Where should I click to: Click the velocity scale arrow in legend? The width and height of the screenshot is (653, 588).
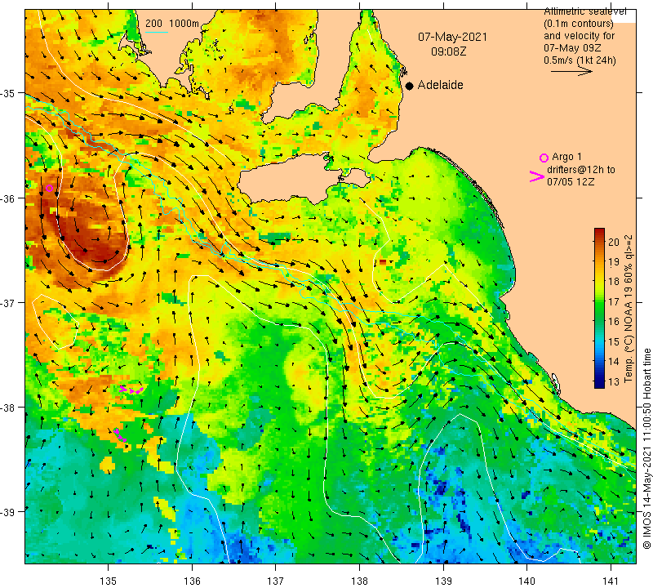571,72
